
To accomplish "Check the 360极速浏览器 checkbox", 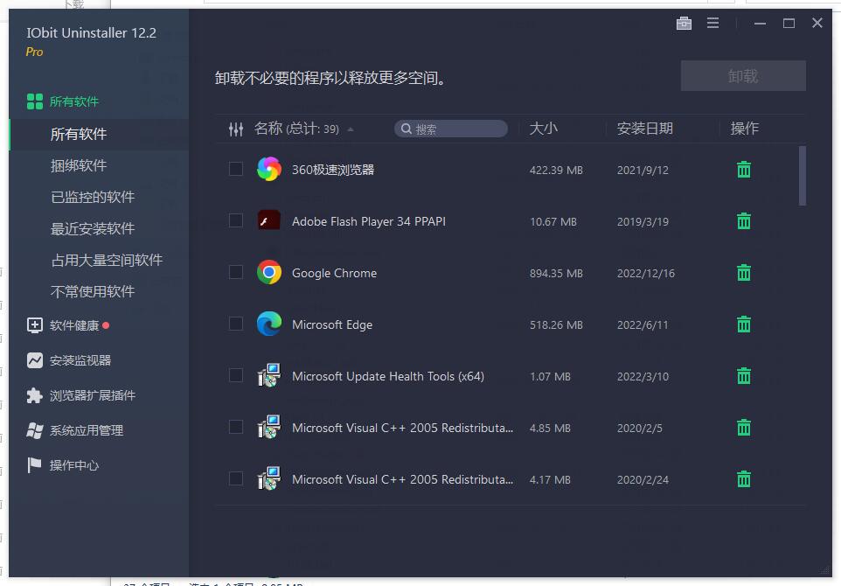I will coord(235,169).
